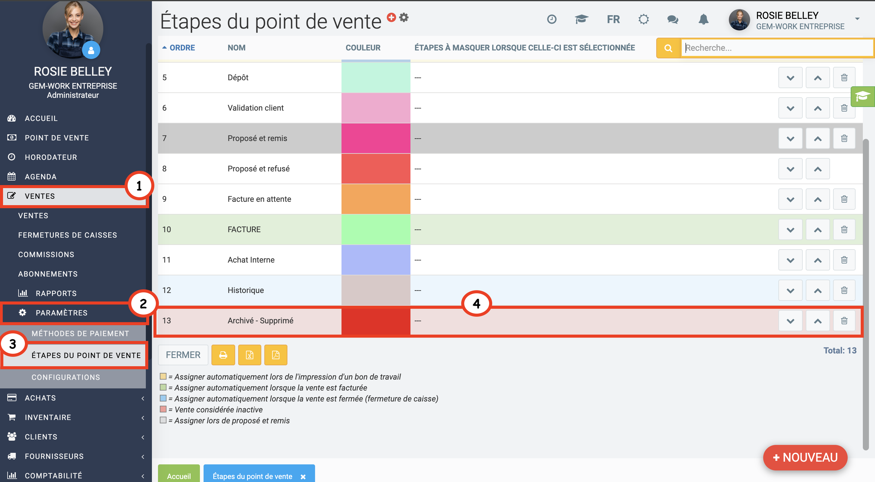The width and height of the screenshot is (875, 482).
Task: Switch to the Accueil tab
Action: [179, 476]
